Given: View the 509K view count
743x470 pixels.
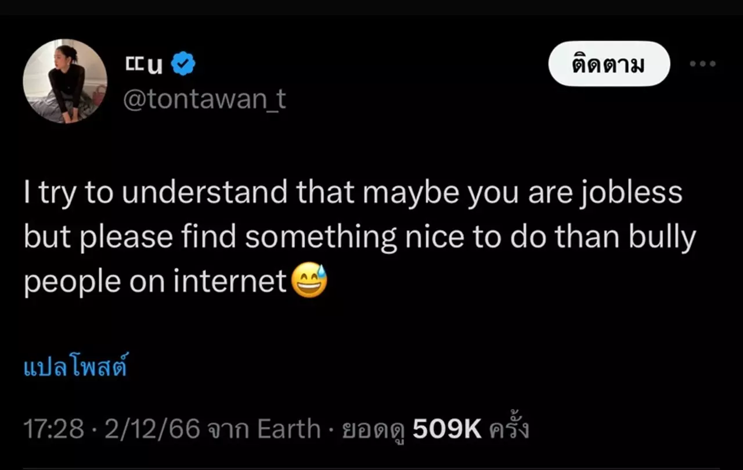Looking at the screenshot, I should point(447,430).
